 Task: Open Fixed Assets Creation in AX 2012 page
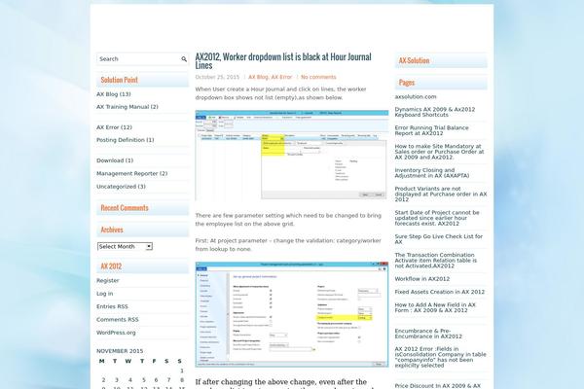coord(440,292)
